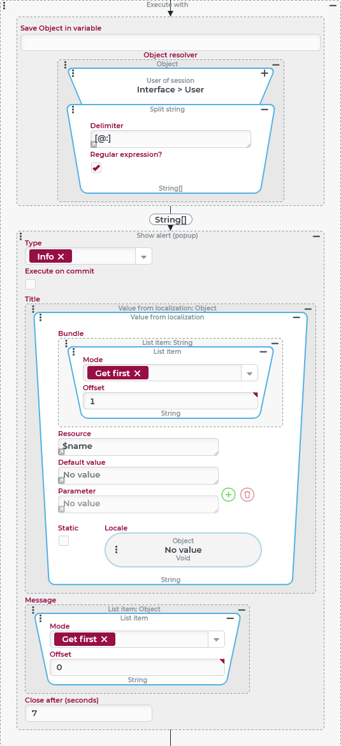The width and height of the screenshot is (341, 746).
Task: Collapse the Value from localization block
Action: click(296, 318)
